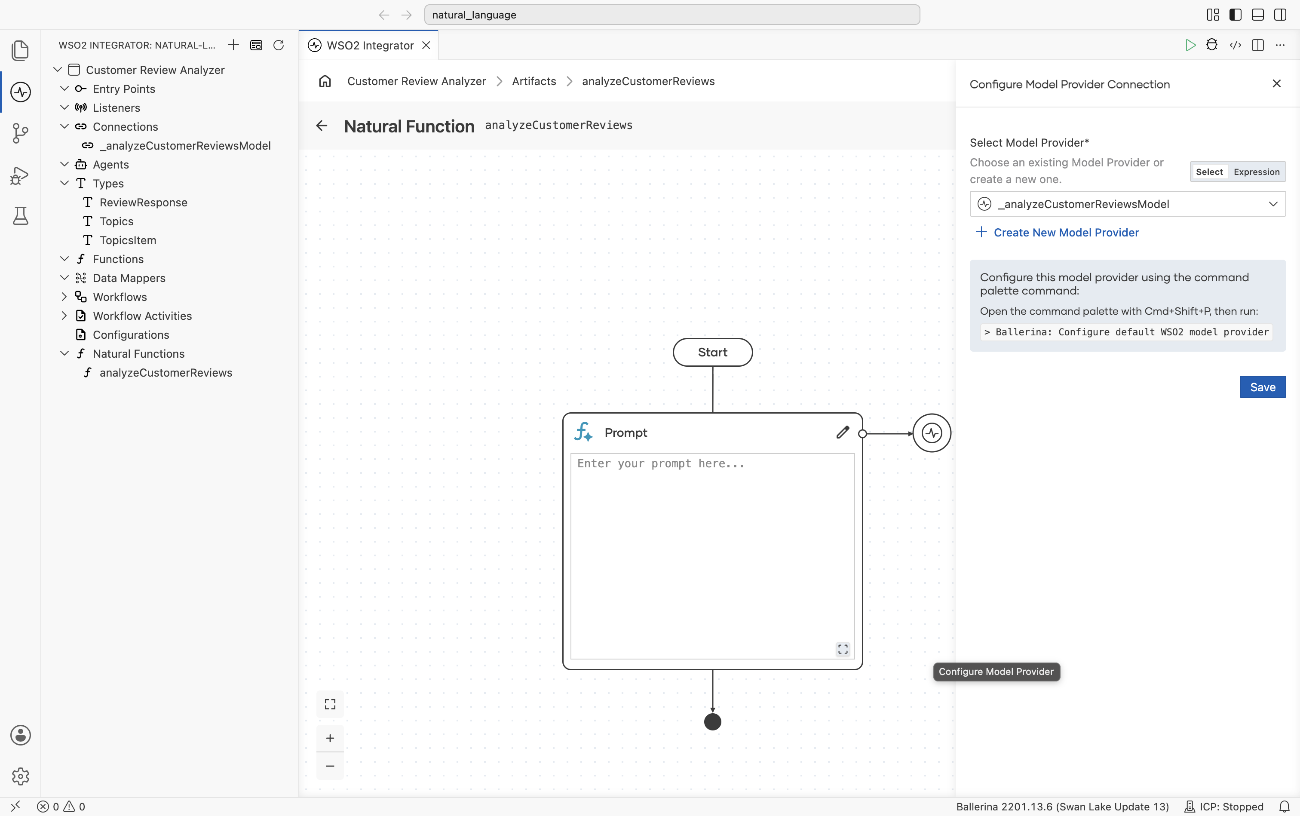Open the model provider dropdown
The height and width of the screenshot is (816, 1300).
pyautogui.click(x=1127, y=204)
